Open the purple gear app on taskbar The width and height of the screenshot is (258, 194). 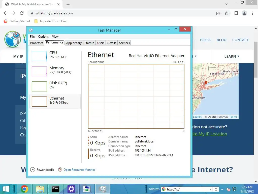71,189
